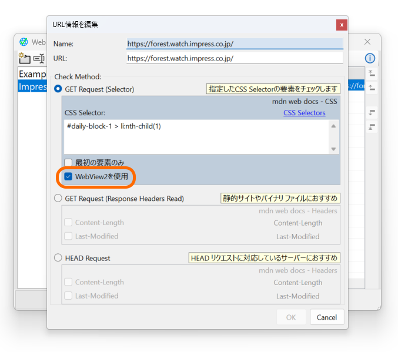The height and width of the screenshot is (352, 398).
Task: Close the background Web window
Action: point(367,42)
